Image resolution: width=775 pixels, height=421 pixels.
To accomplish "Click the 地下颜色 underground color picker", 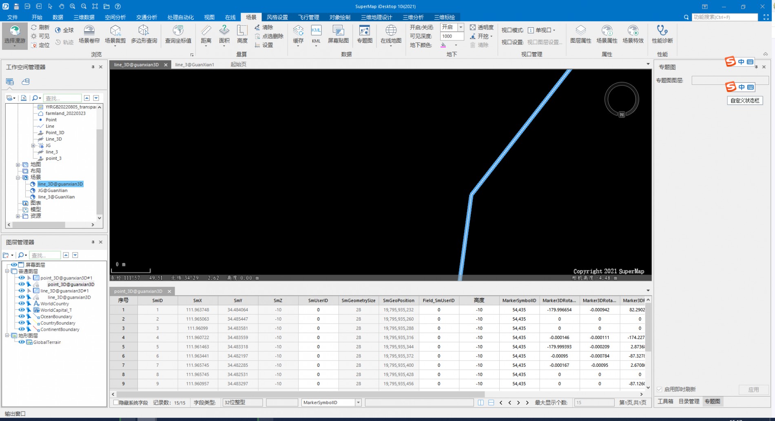I will 443,45.
